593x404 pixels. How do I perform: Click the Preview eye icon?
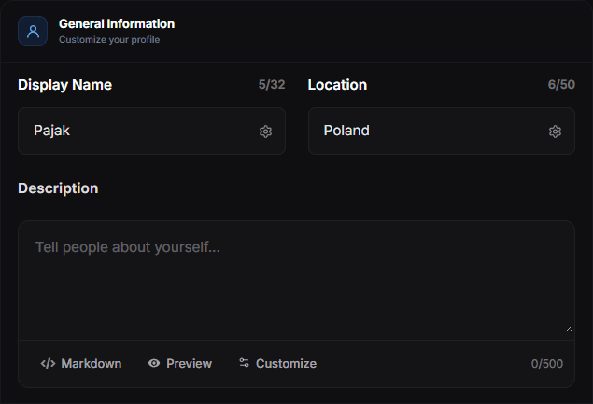(154, 363)
